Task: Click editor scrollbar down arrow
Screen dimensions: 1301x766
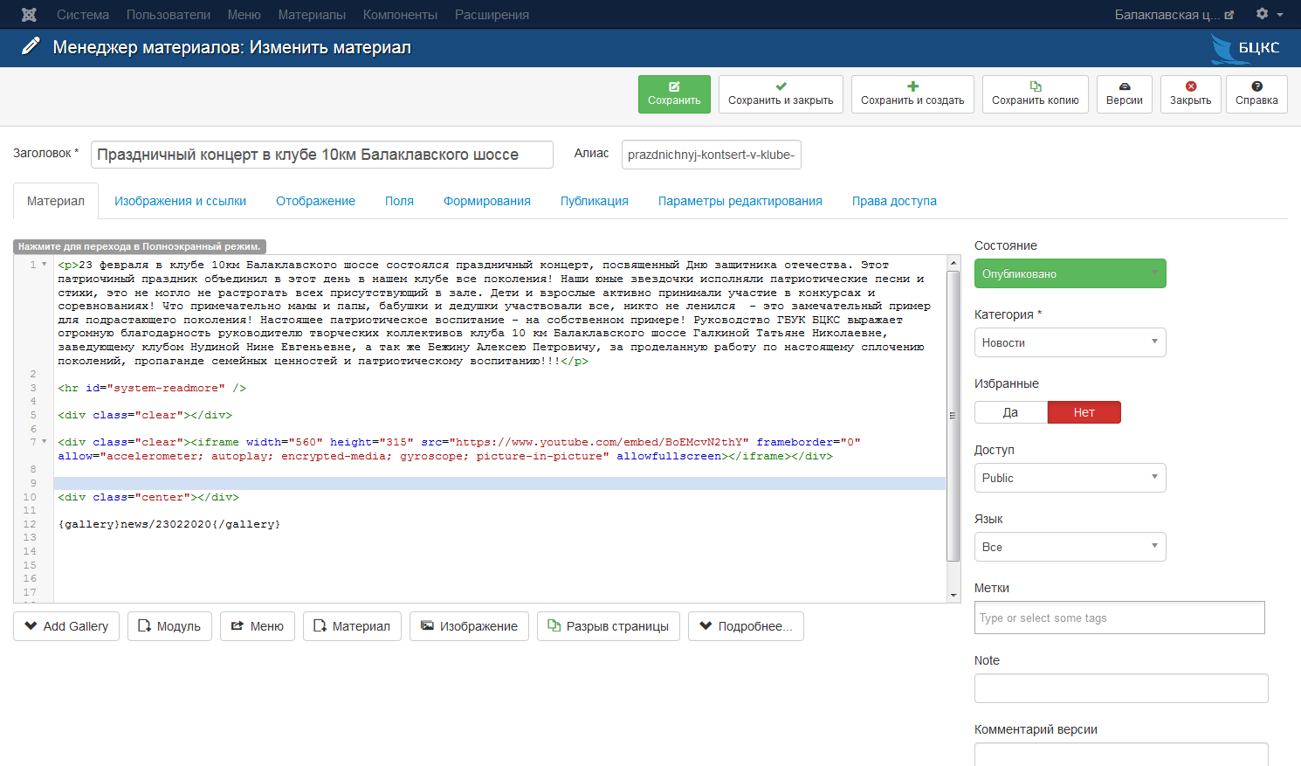Action: pos(953,595)
